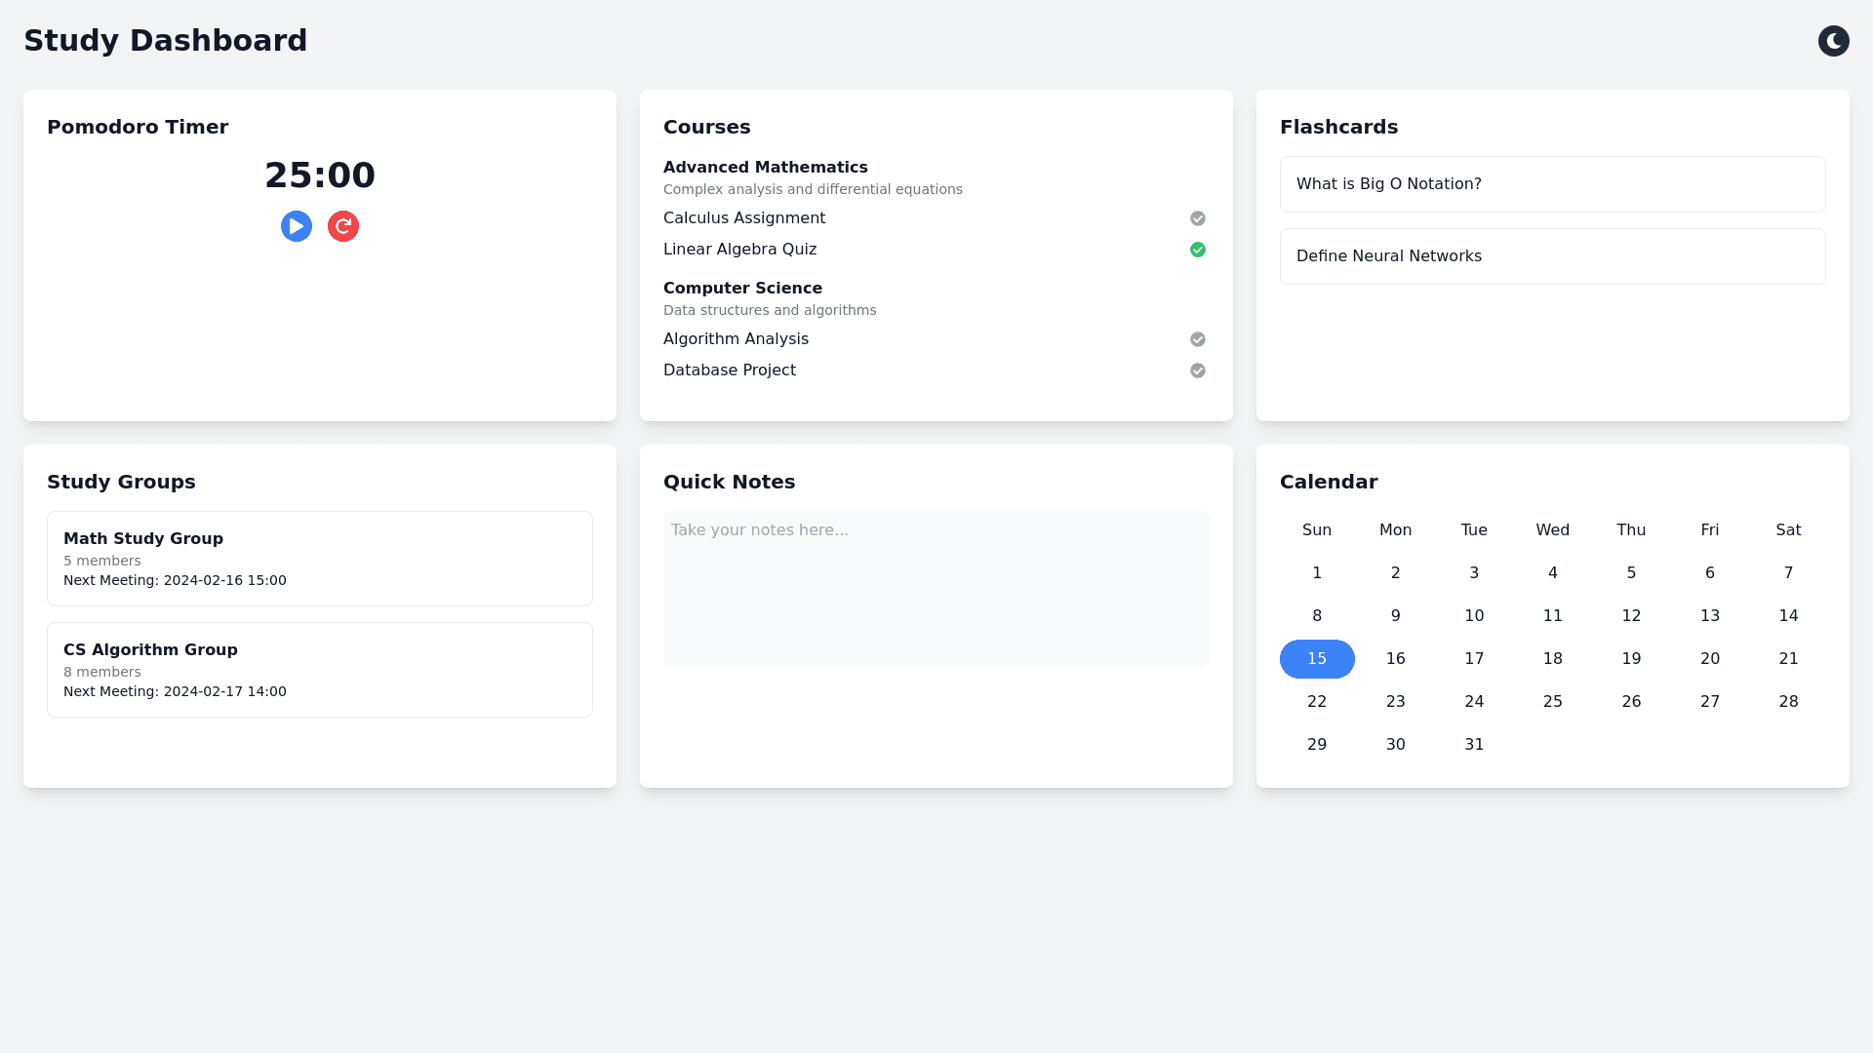The height and width of the screenshot is (1053, 1873).
Task: Select calendar date 28
Action: (1788, 702)
